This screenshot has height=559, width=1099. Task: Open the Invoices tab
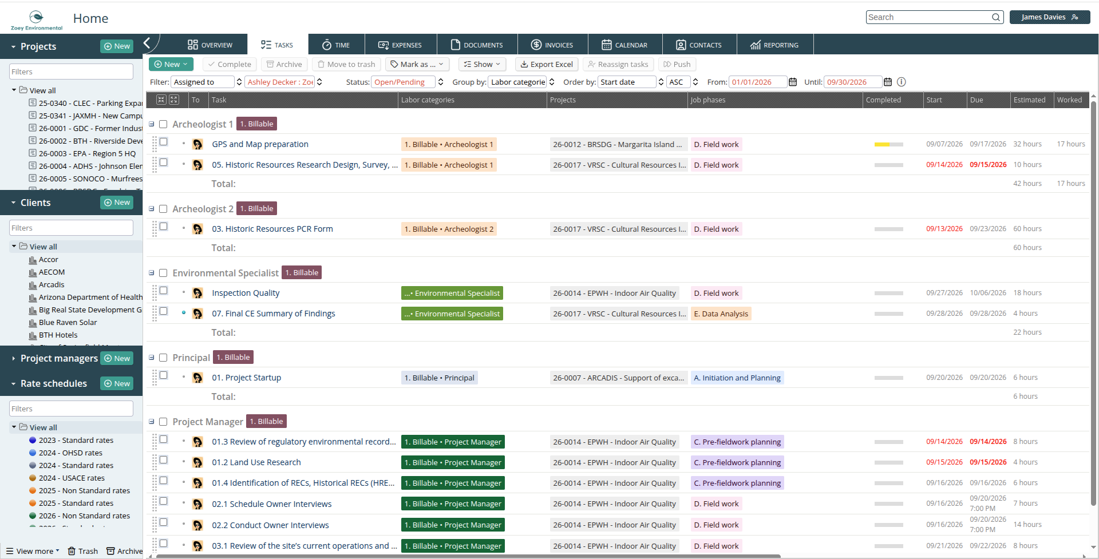552,45
